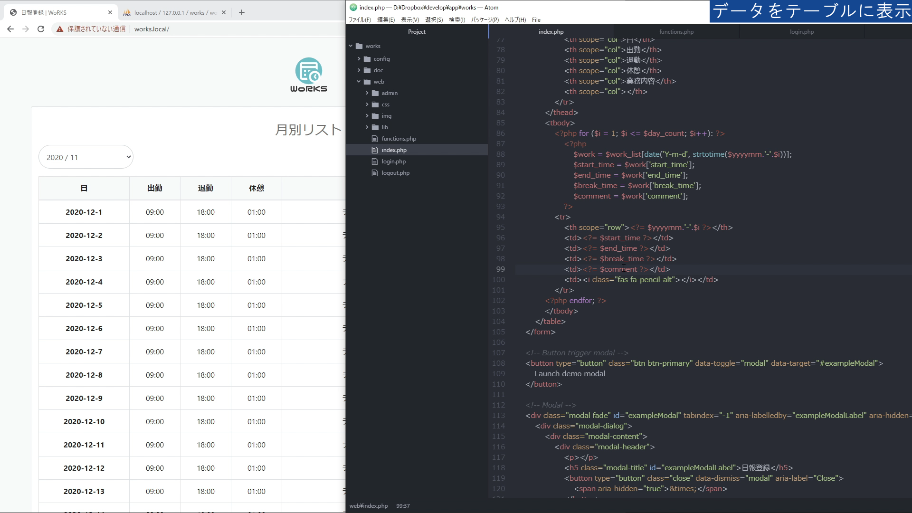The height and width of the screenshot is (513, 912).
Task: Click the Atom app icon in title bar
Action: [x=353, y=7]
